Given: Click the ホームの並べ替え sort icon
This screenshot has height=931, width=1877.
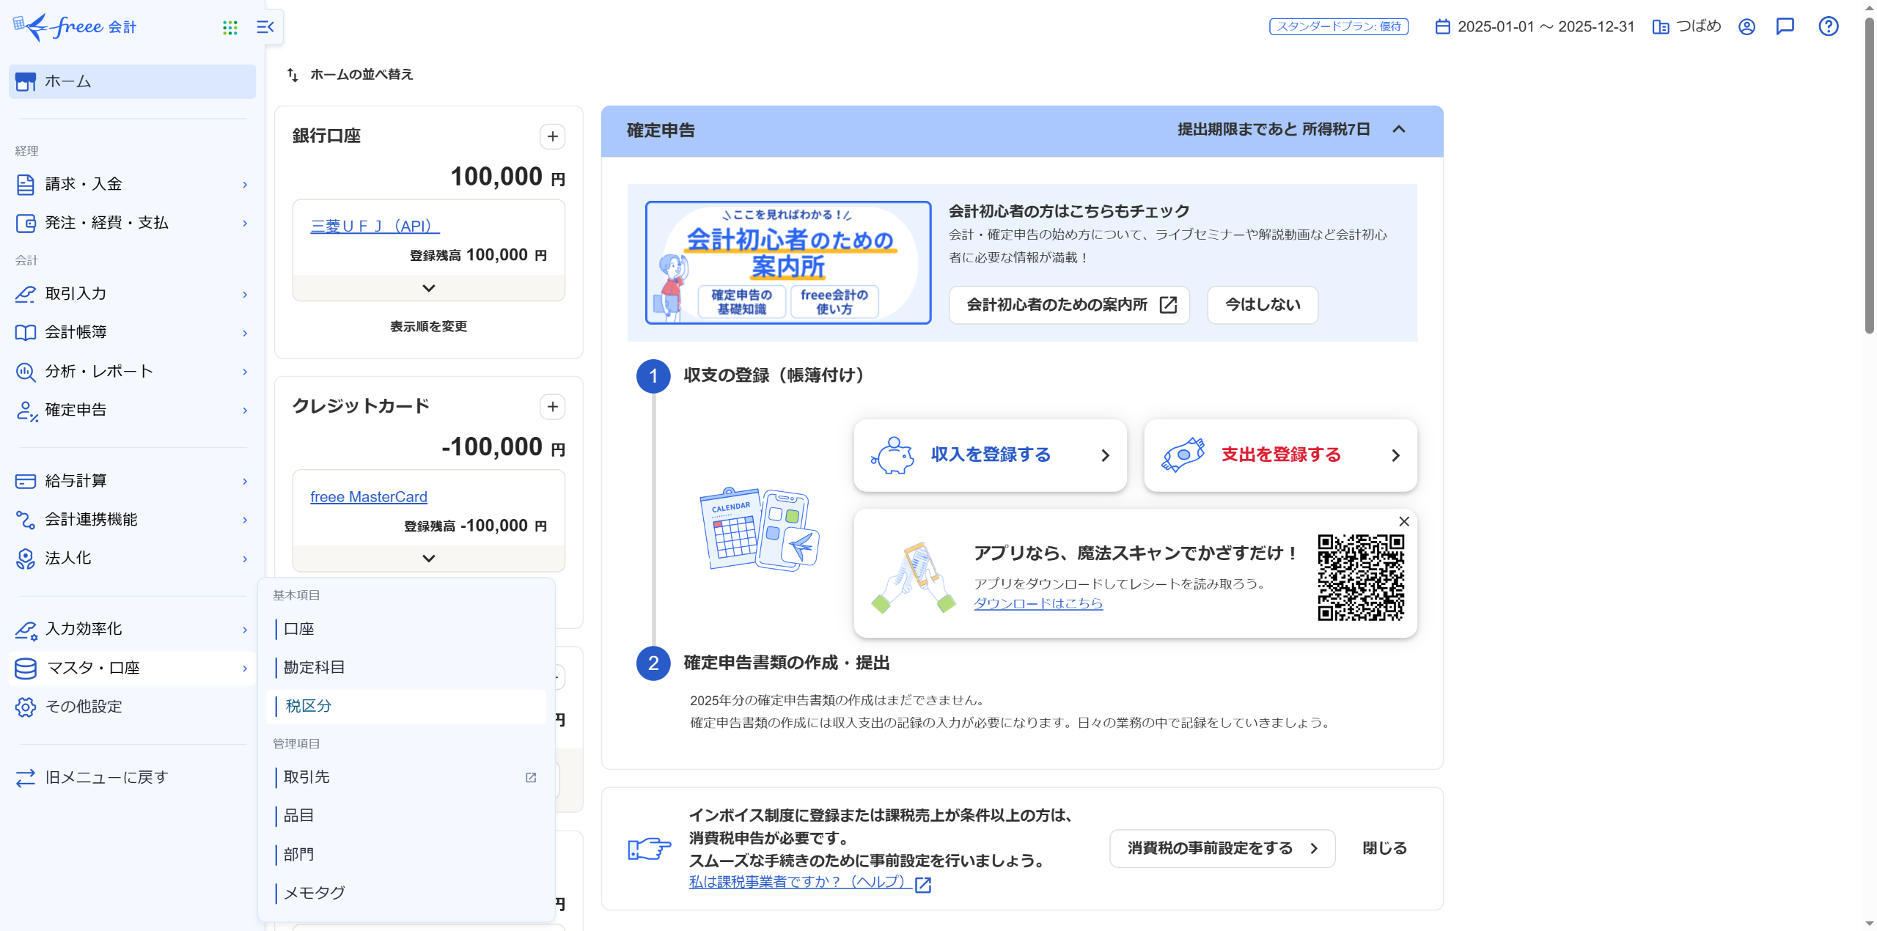Looking at the screenshot, I should (293, 75).
